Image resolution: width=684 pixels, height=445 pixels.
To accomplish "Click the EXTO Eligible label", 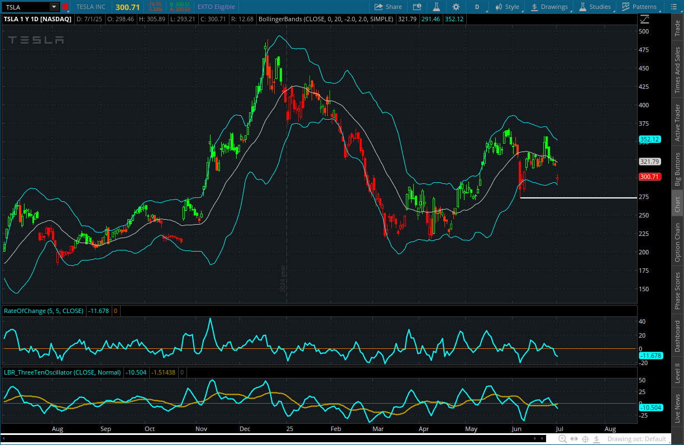I will coord(216,7).
